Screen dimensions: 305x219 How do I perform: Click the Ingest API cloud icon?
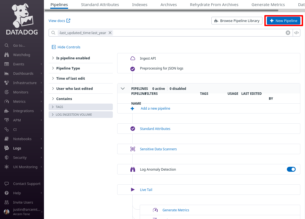click(x=133, y=59)
